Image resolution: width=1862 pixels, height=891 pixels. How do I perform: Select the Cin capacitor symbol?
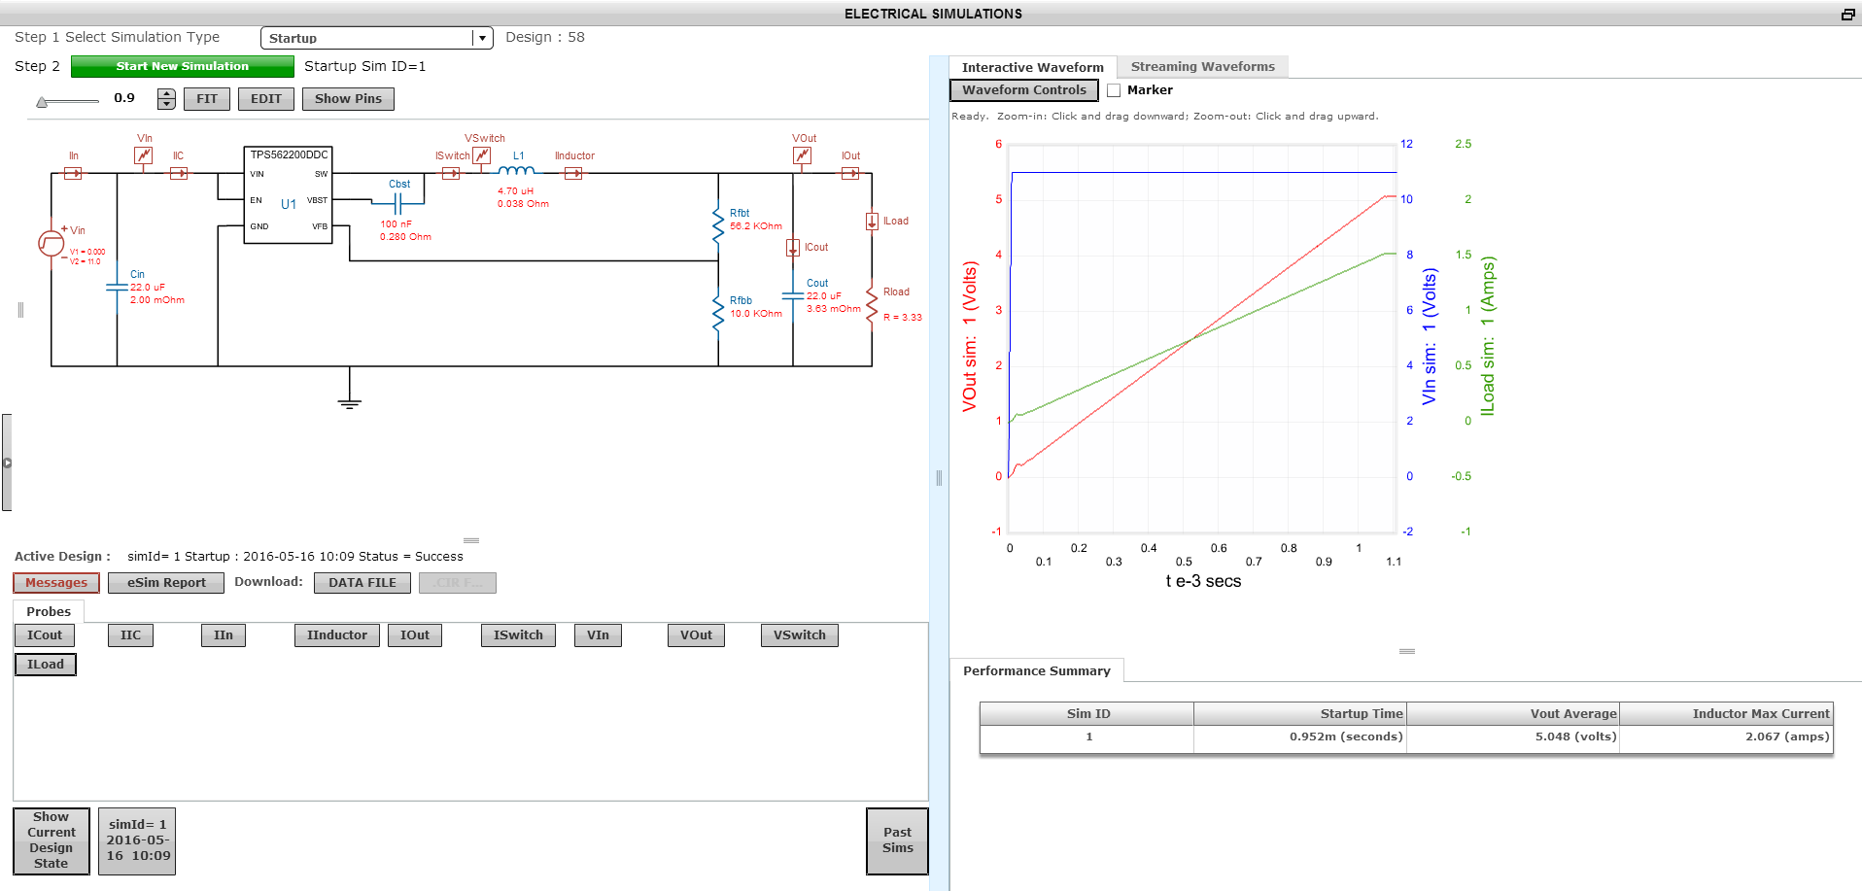pyautogui.click(x=117, y=288)
